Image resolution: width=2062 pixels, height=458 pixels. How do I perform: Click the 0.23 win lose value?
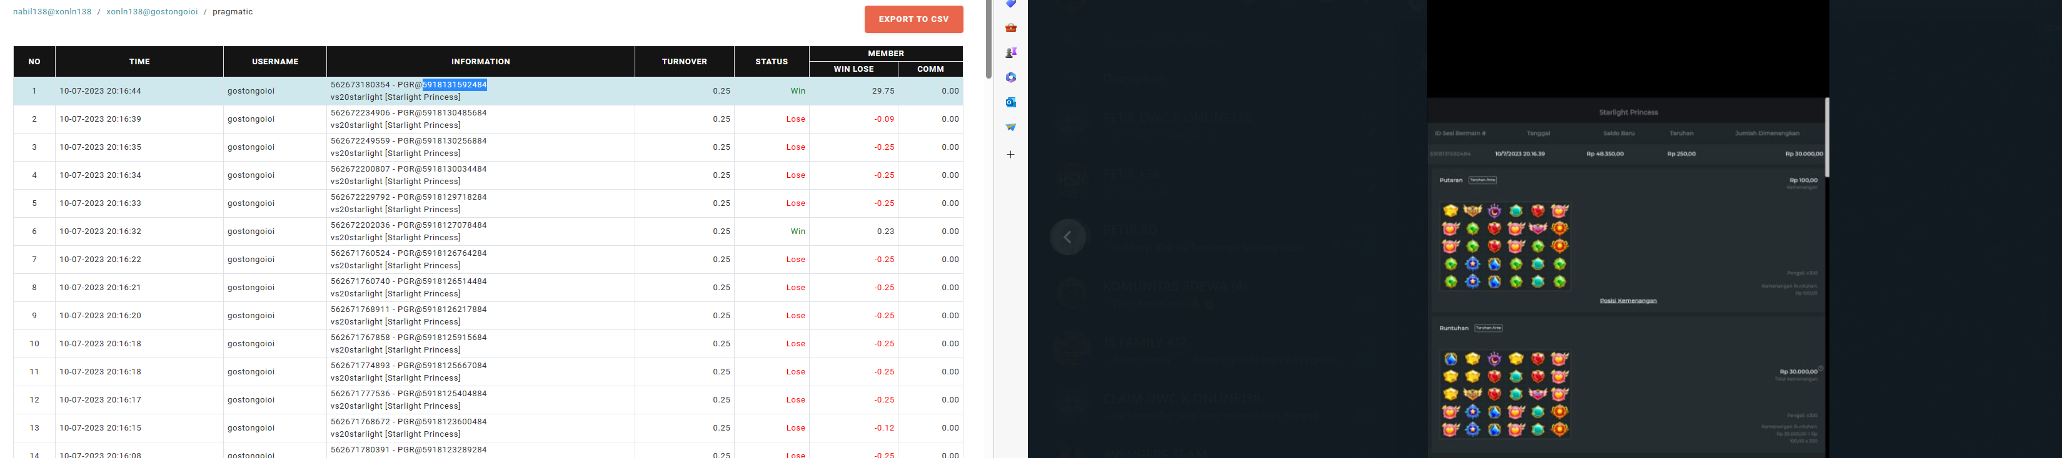pyautogui.click(x=885, y=231)
